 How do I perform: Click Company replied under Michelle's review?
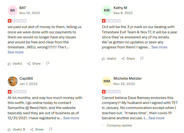click(119, 125)
